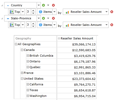Open Top dropdown arrow under State-Province
The width and height of the screenshot is (117, 100).
click(x=23, y=25)
